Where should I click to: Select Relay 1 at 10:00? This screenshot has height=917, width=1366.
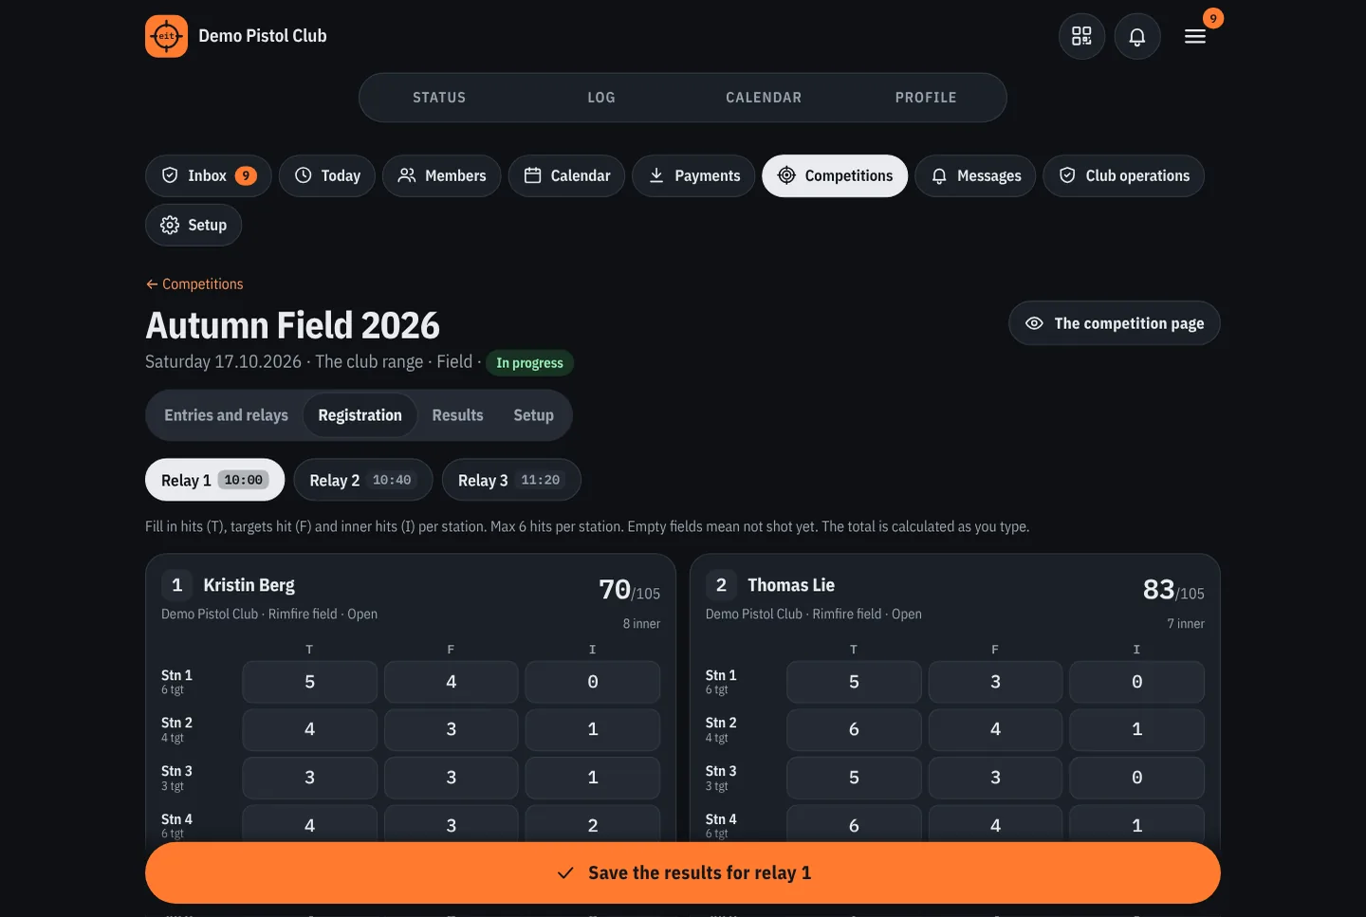214,480
